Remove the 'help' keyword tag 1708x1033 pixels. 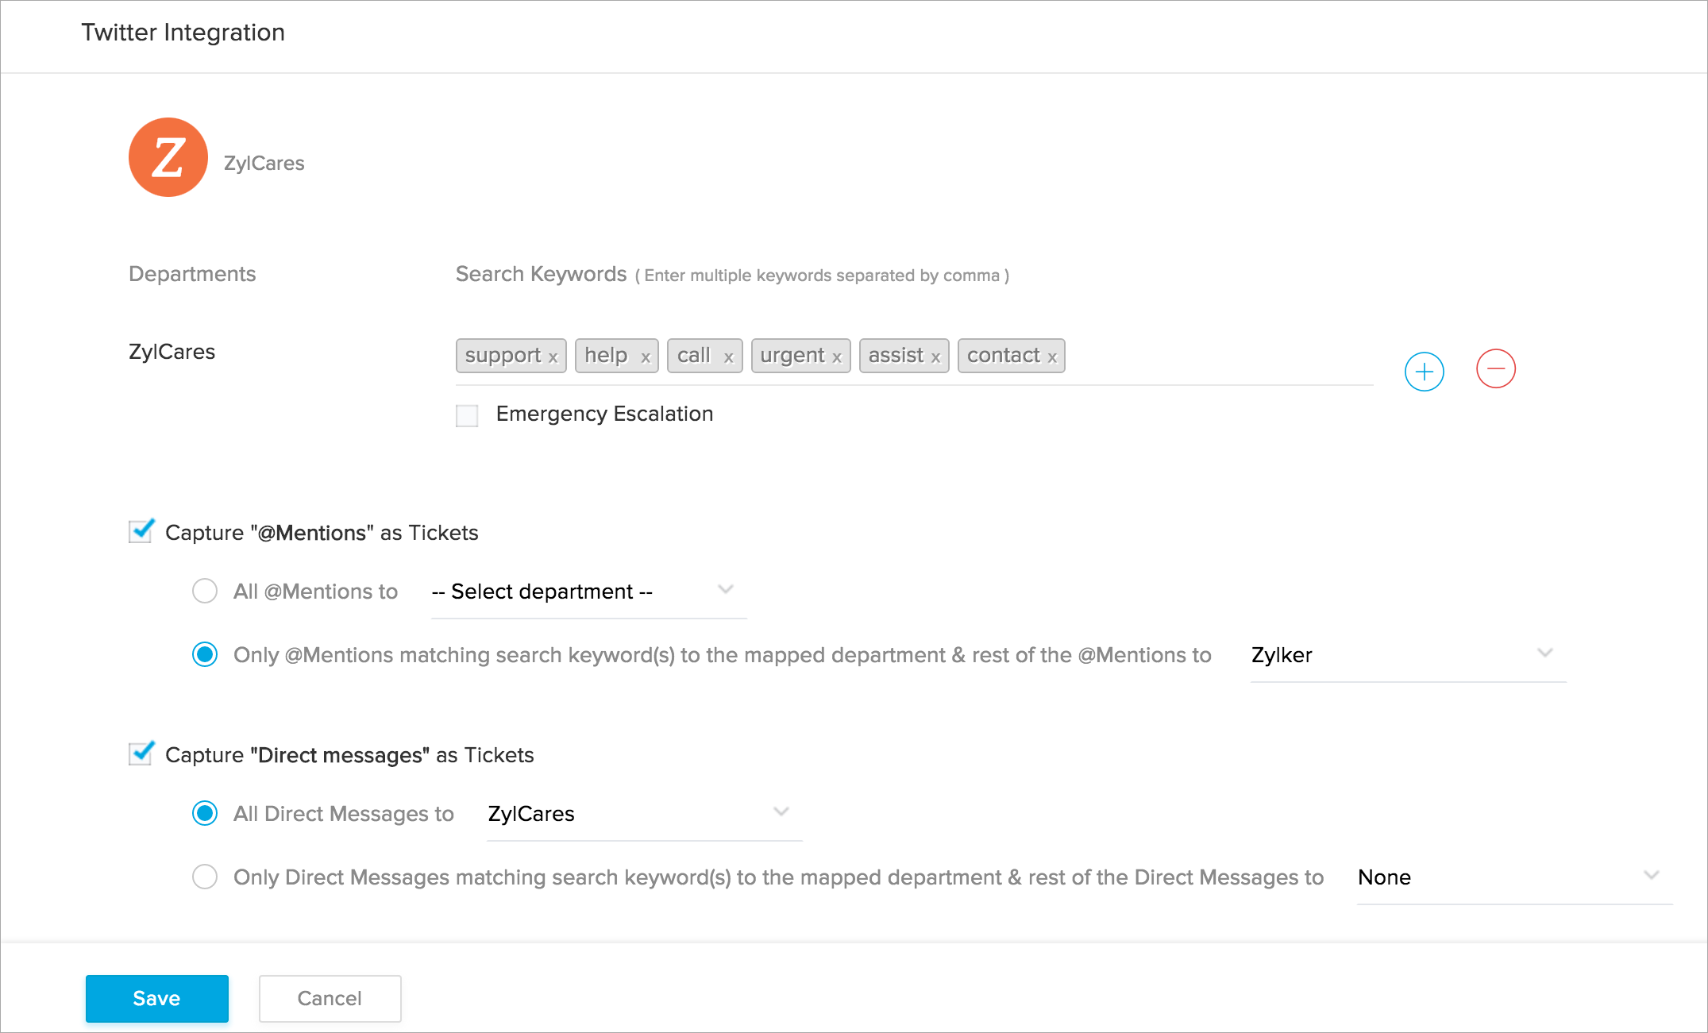click(646, 358)
